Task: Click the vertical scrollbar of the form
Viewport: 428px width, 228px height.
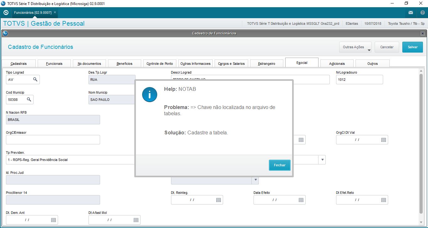Action: [x=421, y=144]
